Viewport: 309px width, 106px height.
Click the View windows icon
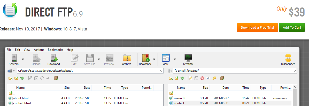tap(166, 58)
